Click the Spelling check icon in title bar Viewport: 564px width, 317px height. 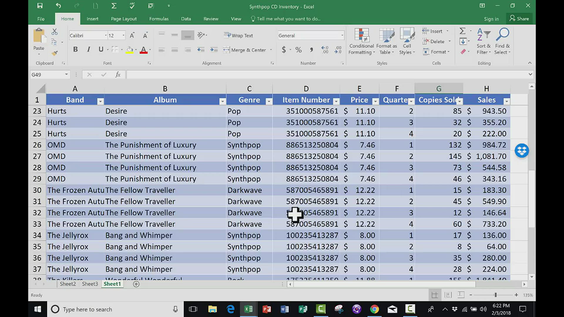pyautogui.click(x=132, y=6)
